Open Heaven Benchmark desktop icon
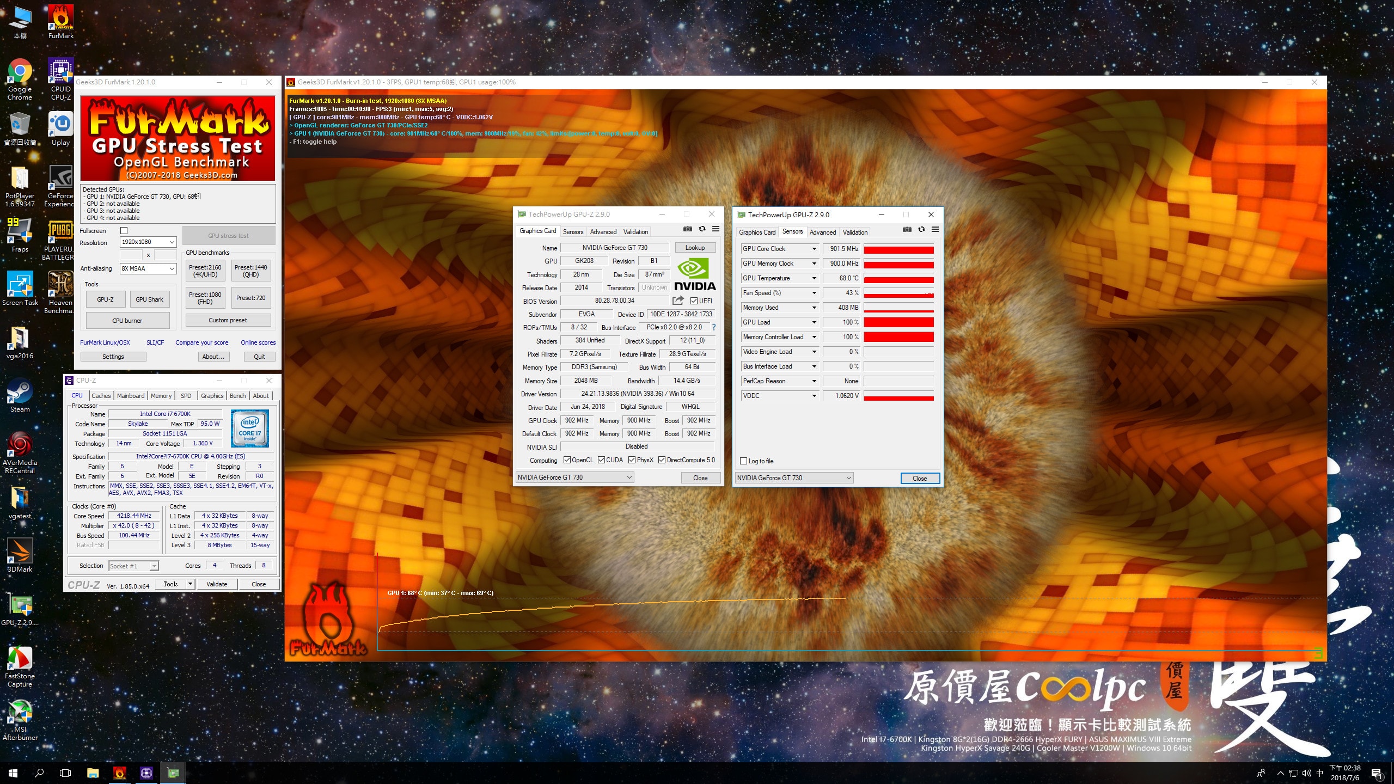Screen dimensions: 1394x784 (60, 292)
